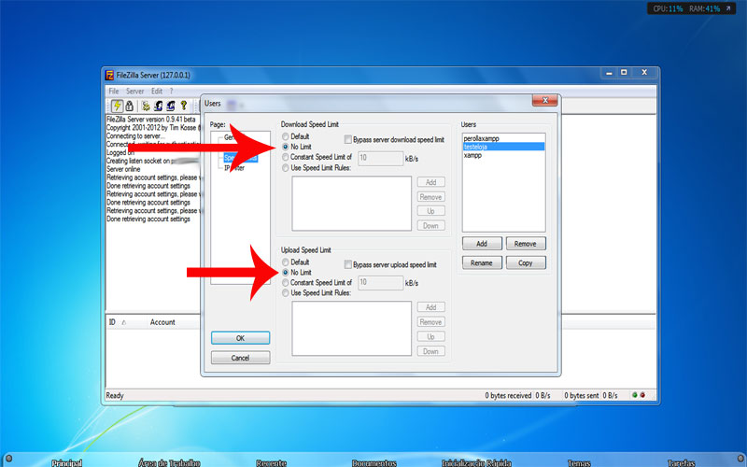This screenshot has height=467, width=747.
Task: Click the '0 bytes received' status bar entry
Action: point(508,395)
